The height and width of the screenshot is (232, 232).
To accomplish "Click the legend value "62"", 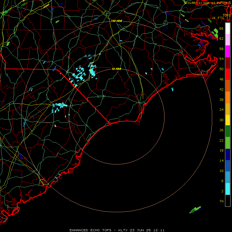I will [221, 38].
